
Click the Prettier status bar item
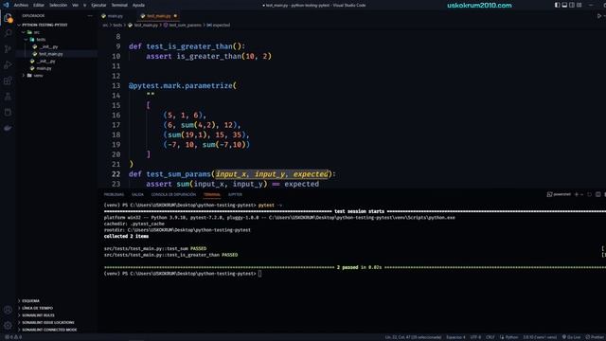point(596,337)
